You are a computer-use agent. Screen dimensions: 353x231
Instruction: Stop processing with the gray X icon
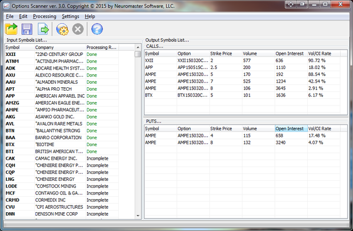tap(78, 29)
